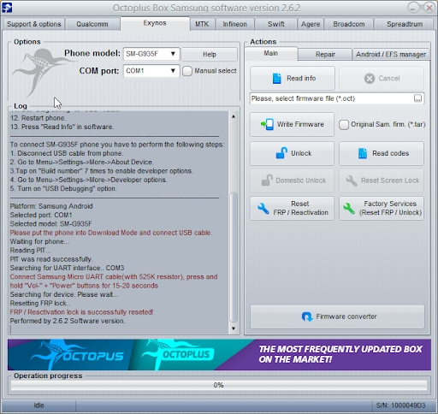Click log line 'FRP / Reactivation lock is successfully reseted!'
This screenshot has width=438, height=414.
click(81, 312)
